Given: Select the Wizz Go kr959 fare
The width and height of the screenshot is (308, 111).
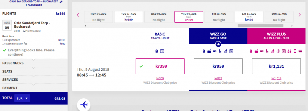Looking at the screenshot, I should pos(218,66).
